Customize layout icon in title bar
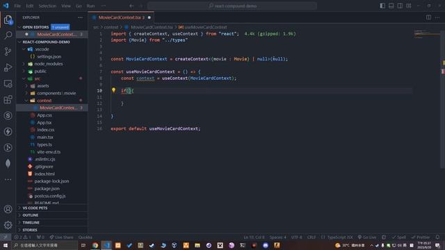 [409, 6]
